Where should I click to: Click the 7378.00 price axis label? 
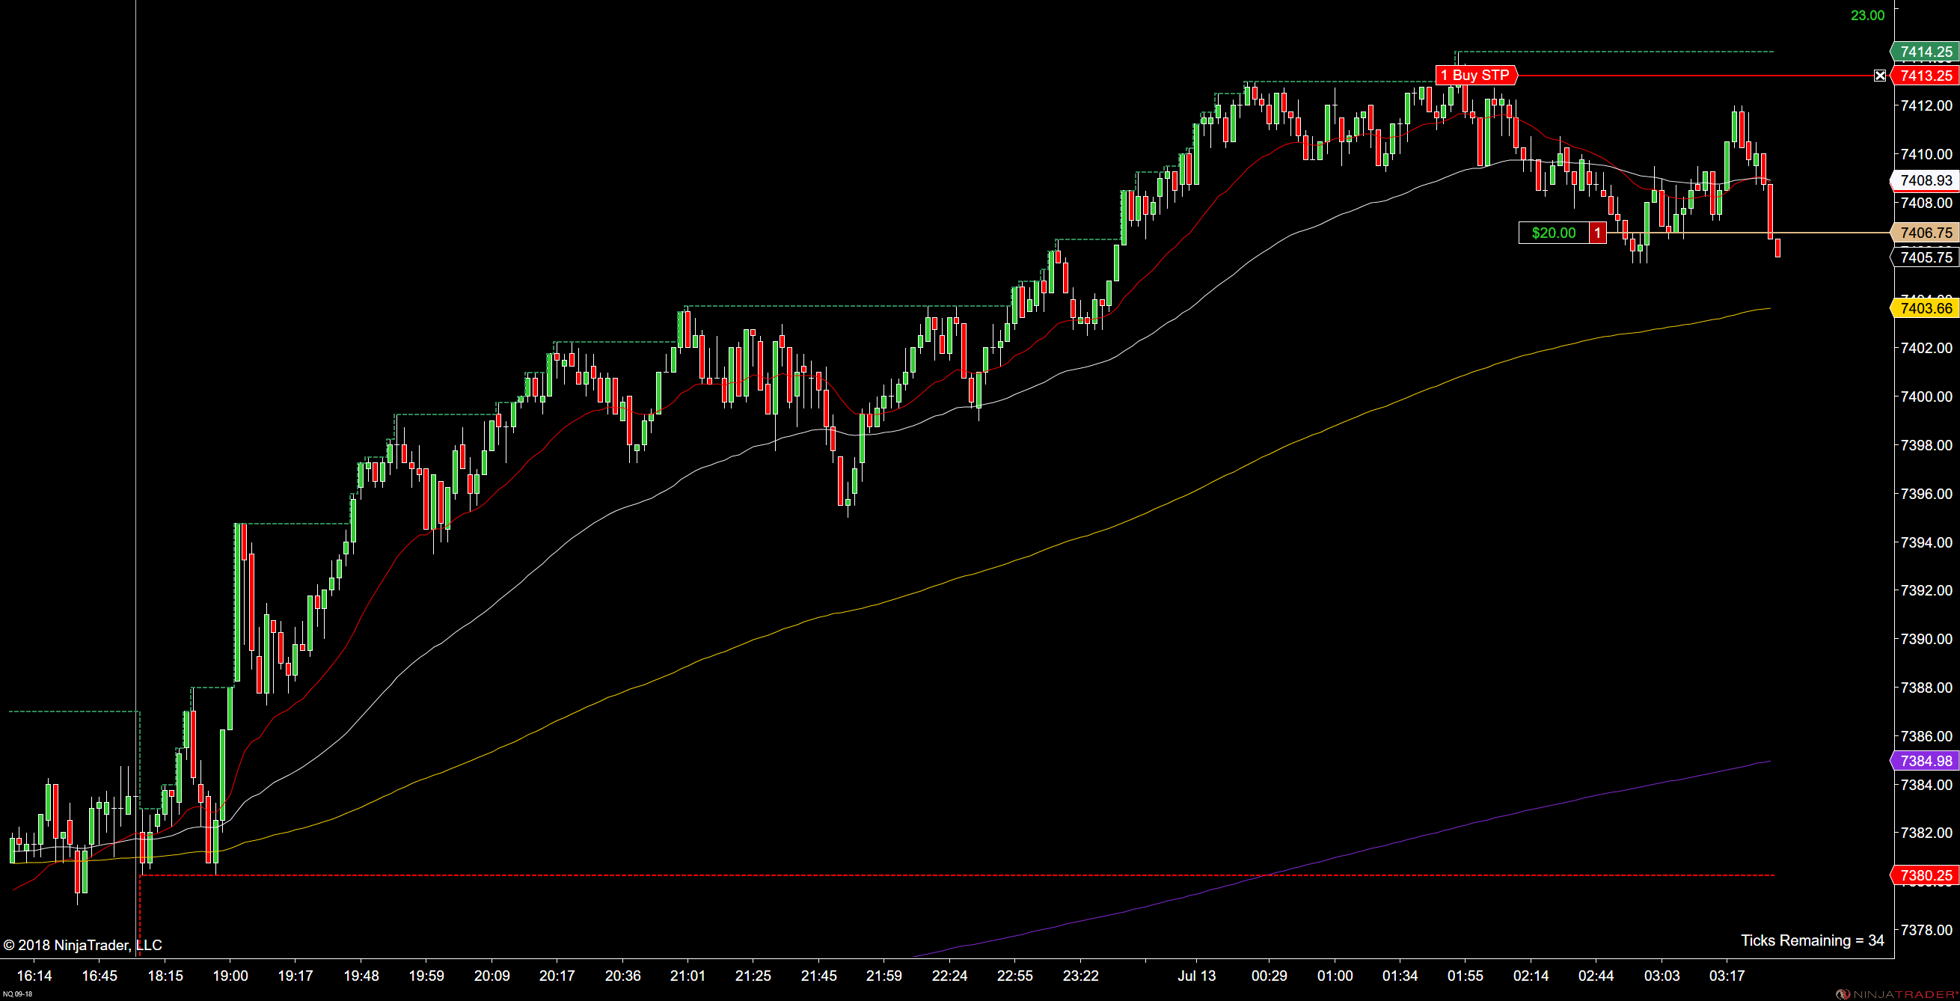coord(1926,929)
